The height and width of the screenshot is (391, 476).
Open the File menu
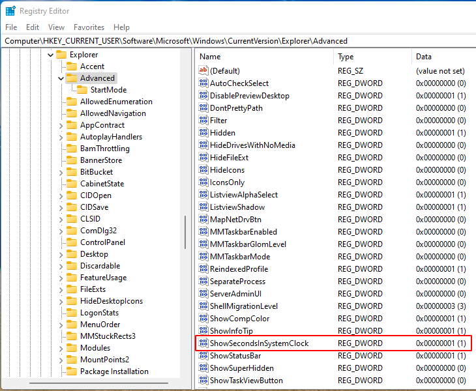pos(11,27)
